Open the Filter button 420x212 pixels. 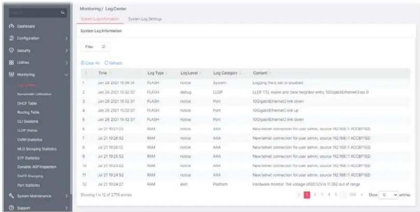pos(95,47)
